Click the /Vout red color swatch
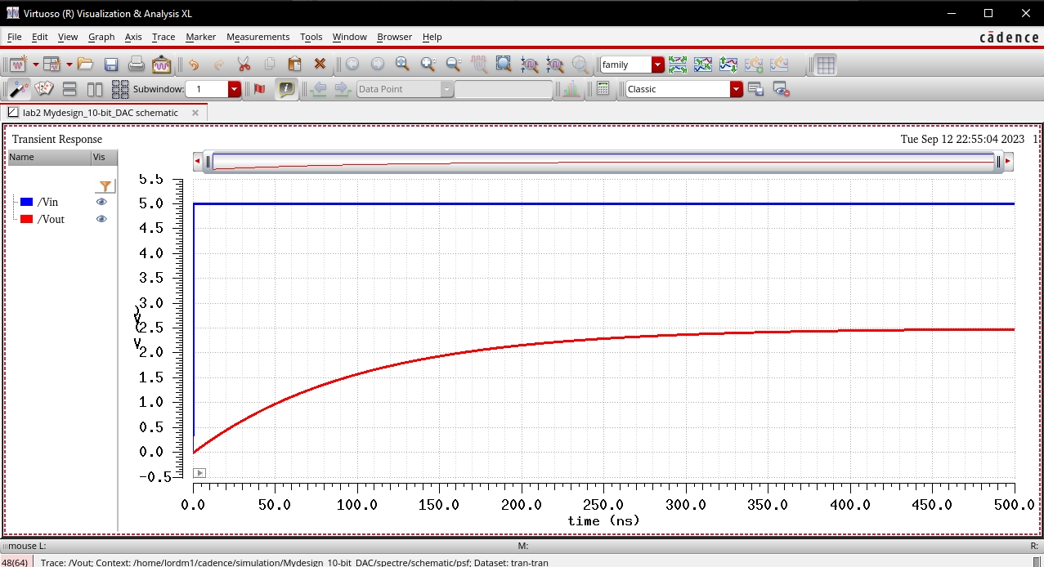Viewport: 1044px width, 567px height. (x=27, y=219)
